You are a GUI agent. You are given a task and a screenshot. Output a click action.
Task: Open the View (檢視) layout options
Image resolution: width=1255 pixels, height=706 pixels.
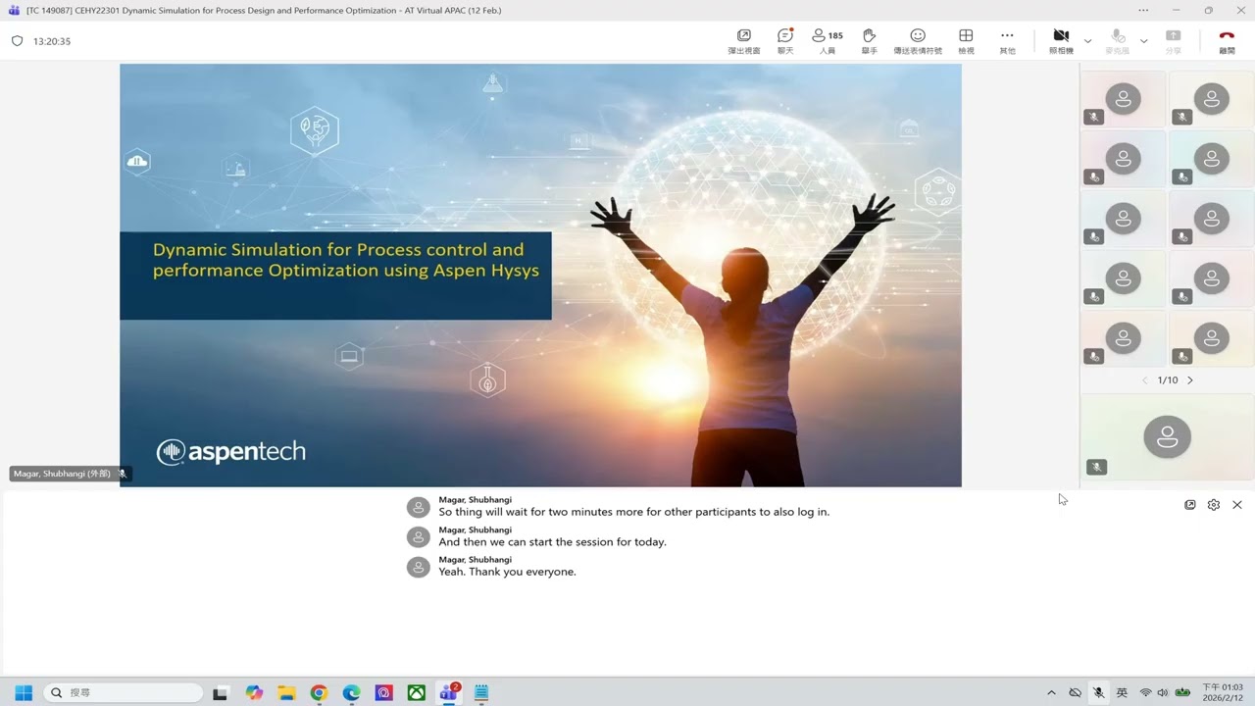(x=966, y=41)
